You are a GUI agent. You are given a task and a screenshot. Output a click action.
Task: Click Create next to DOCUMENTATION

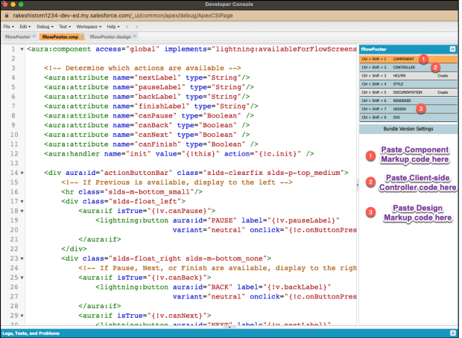pos(443,92)
